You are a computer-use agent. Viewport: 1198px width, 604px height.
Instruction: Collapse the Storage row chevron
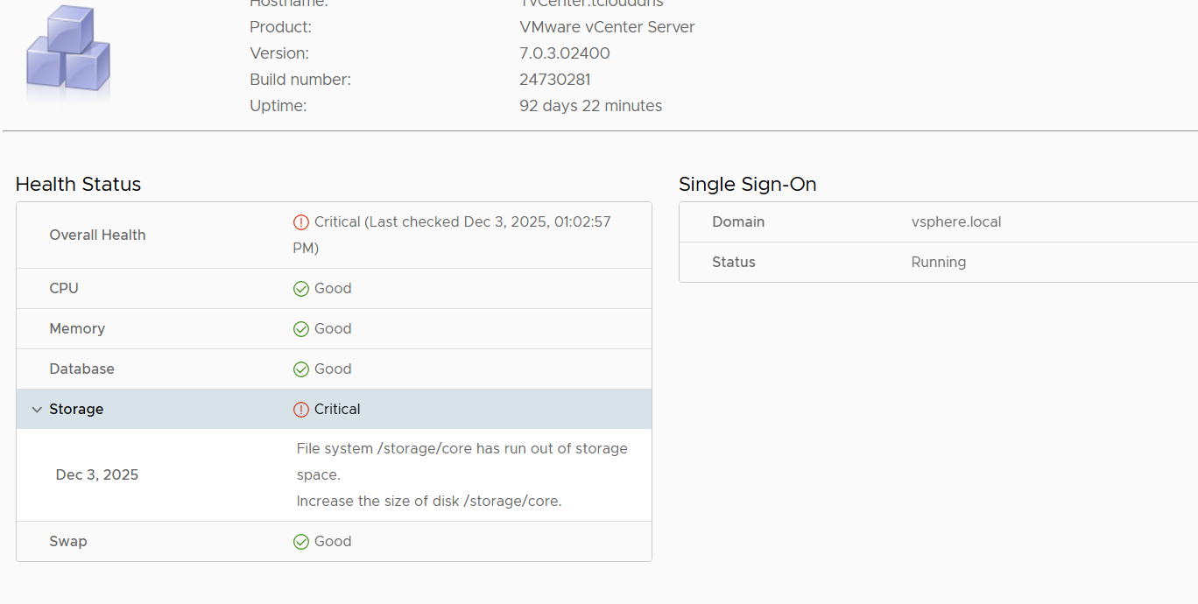(x=37, y=410)
